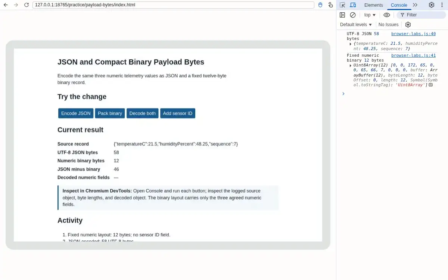The height and width of the screenshot is (280, 448).
Task: Click the "Inspect in Chromium DevTools:" bold text
Action: point(97,191)
